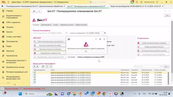Screen dimensions: 173x97
Task: Switch to Дополнительно tab
Action: coord(46,25)
